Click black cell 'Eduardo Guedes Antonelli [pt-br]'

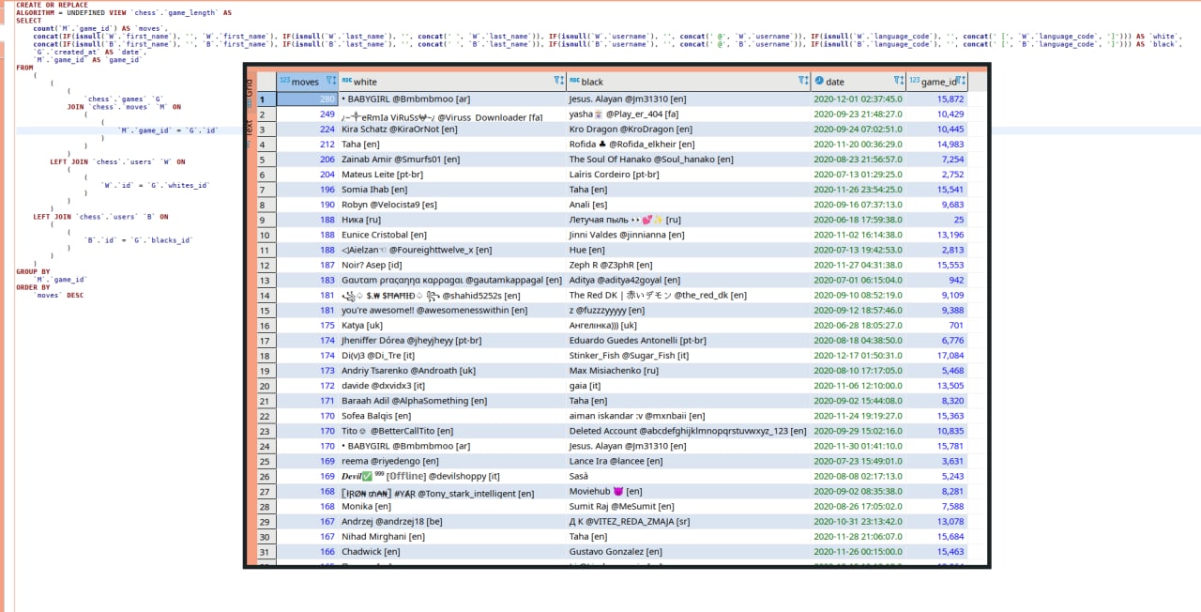(x=689, y=341)
